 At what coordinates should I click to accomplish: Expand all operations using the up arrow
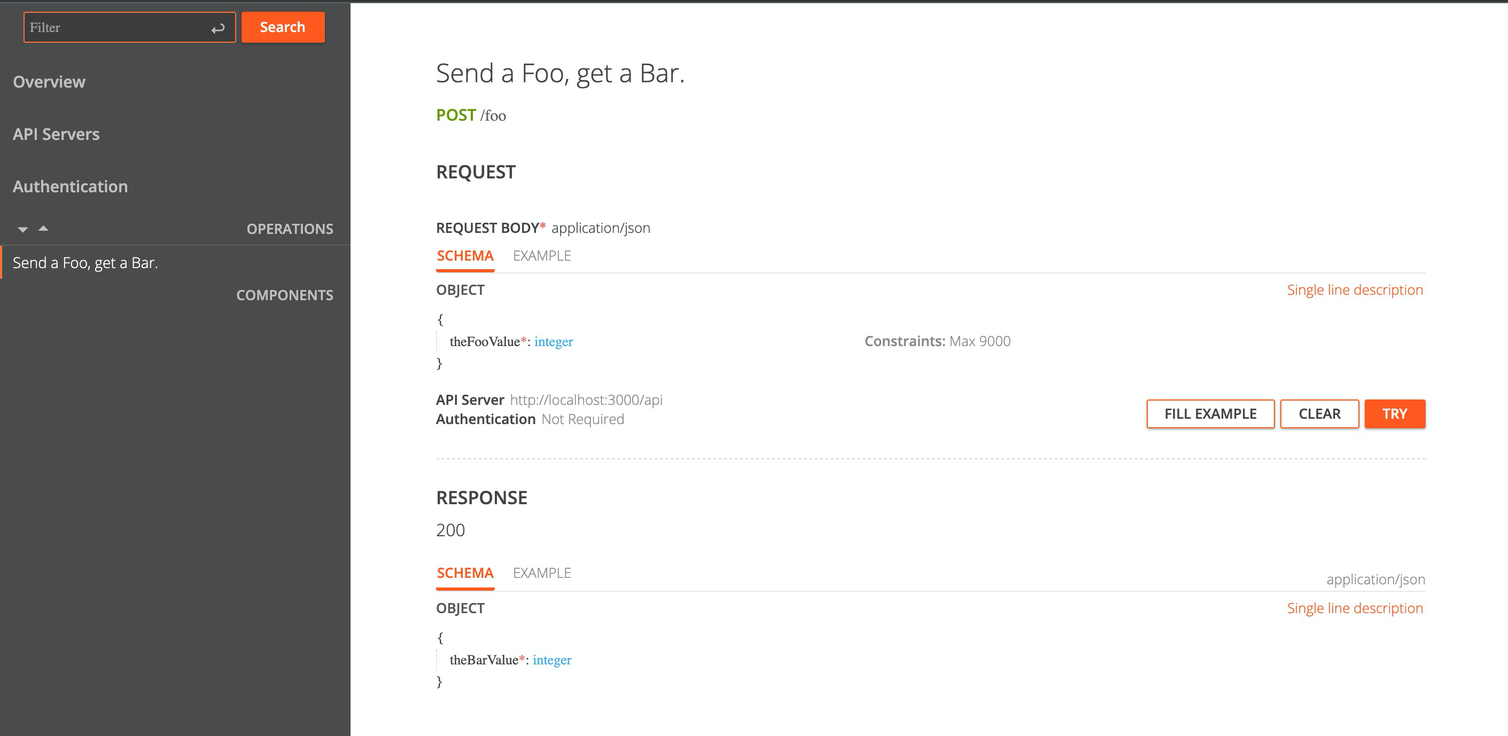(x=43, y=229)
